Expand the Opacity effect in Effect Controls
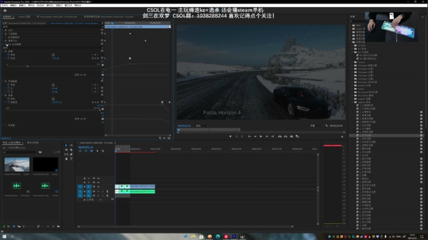428x240 pixels. coord(3,33)
